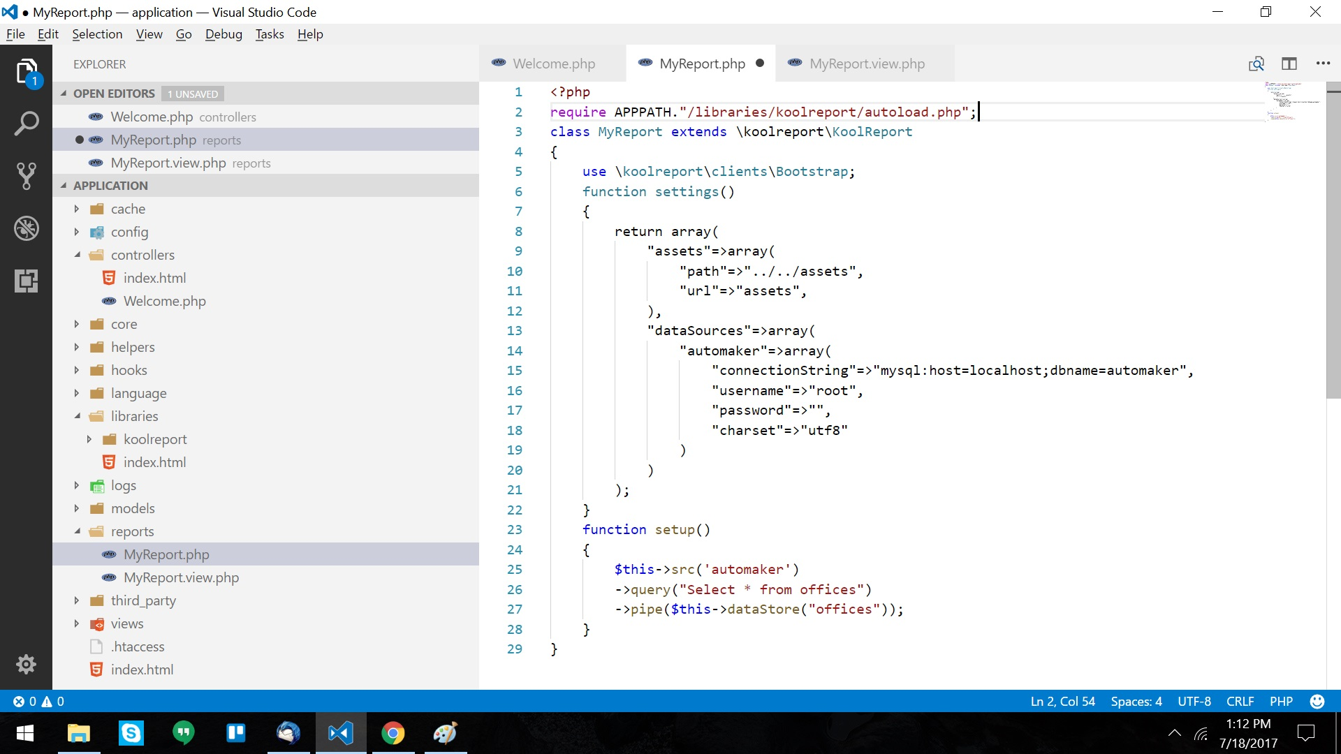The image size is (1341, 754).
Task: Click the split editor icon
Action: click(1289, 64)
